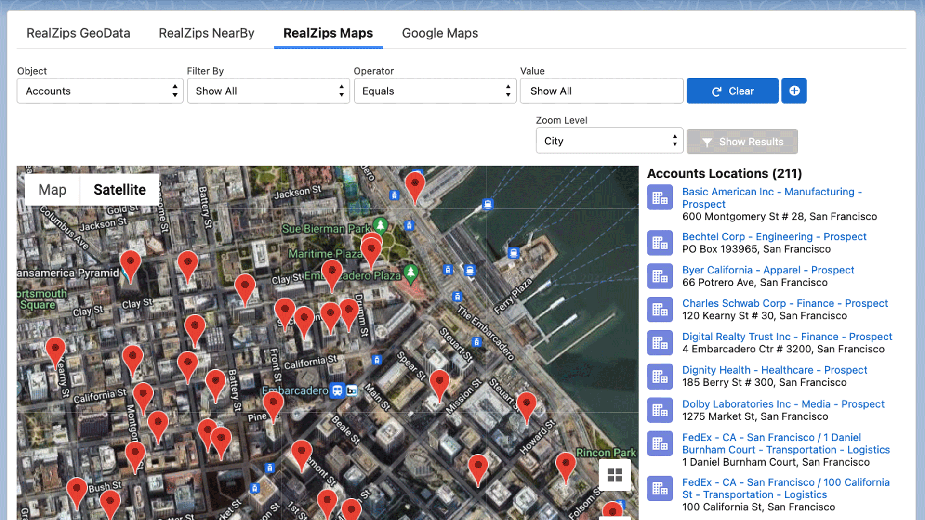Click the Basic American Inc building icon
Image resolution: width=925 pixels, height=520 pixels.
[x=660, y=197]
